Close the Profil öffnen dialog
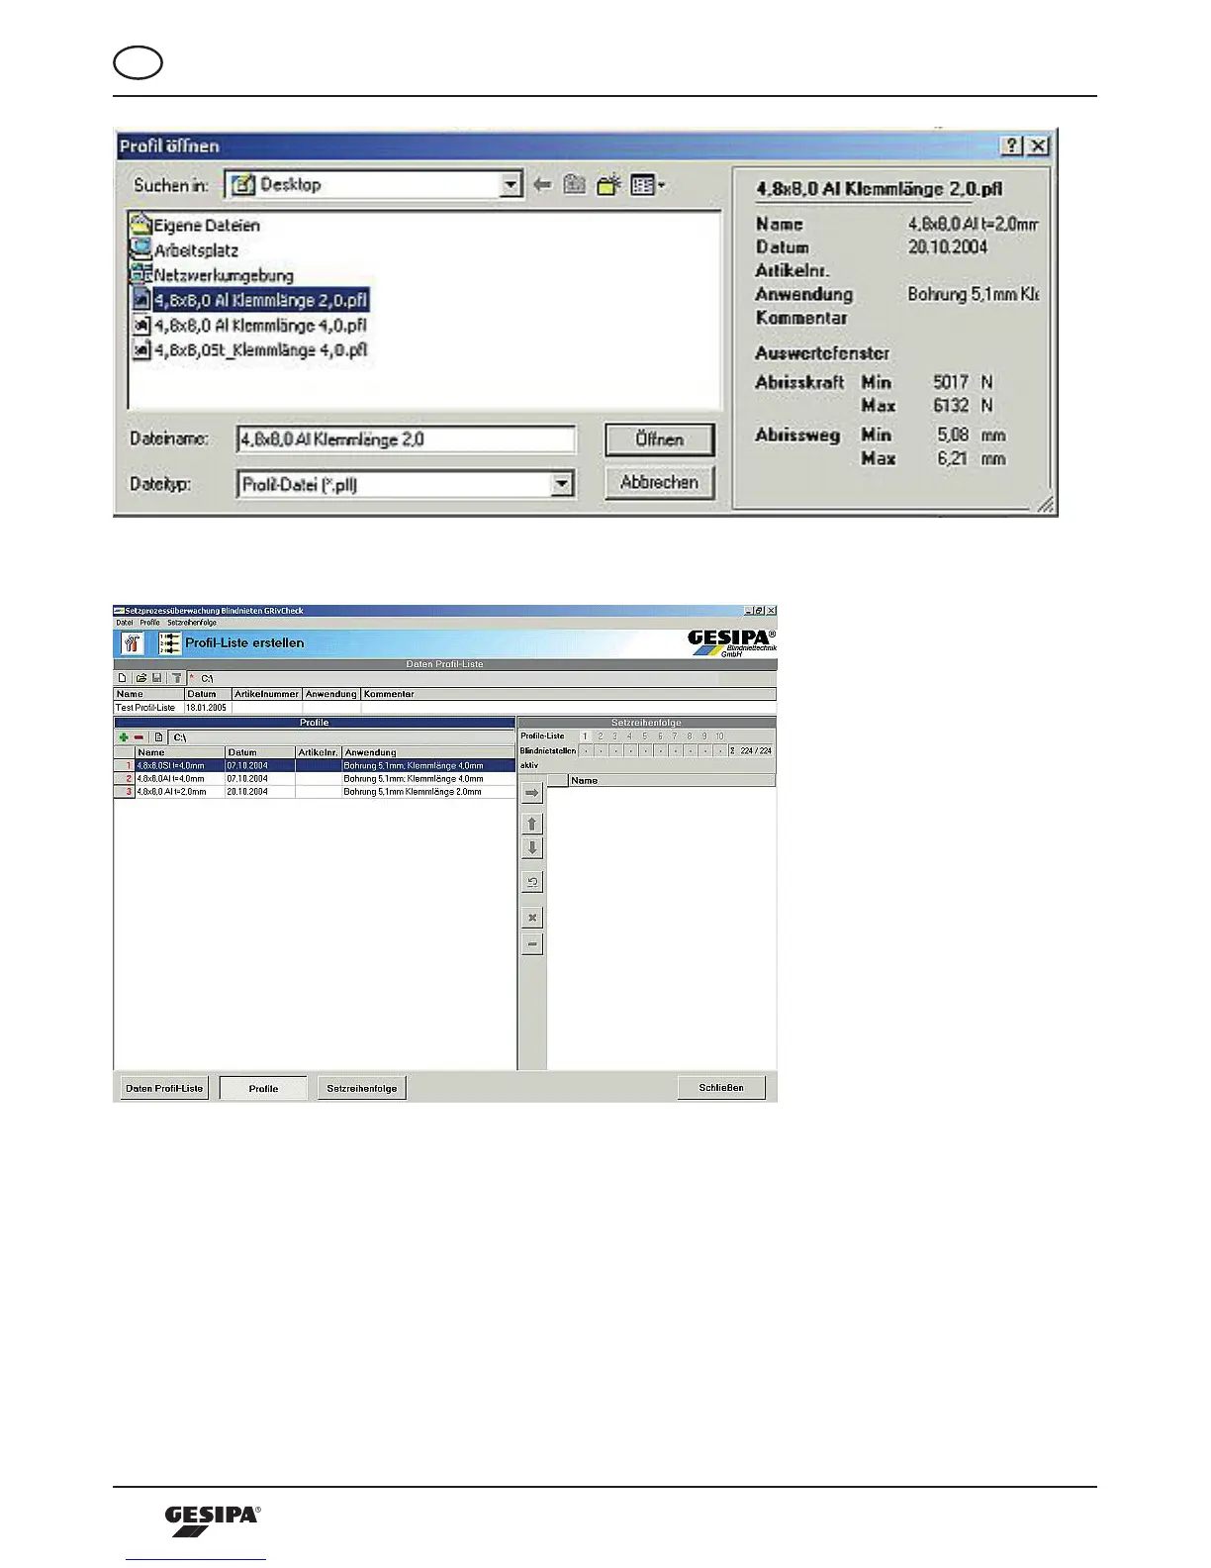The width and height of the screenshot is (1211, 1568). coord(1037,146)
